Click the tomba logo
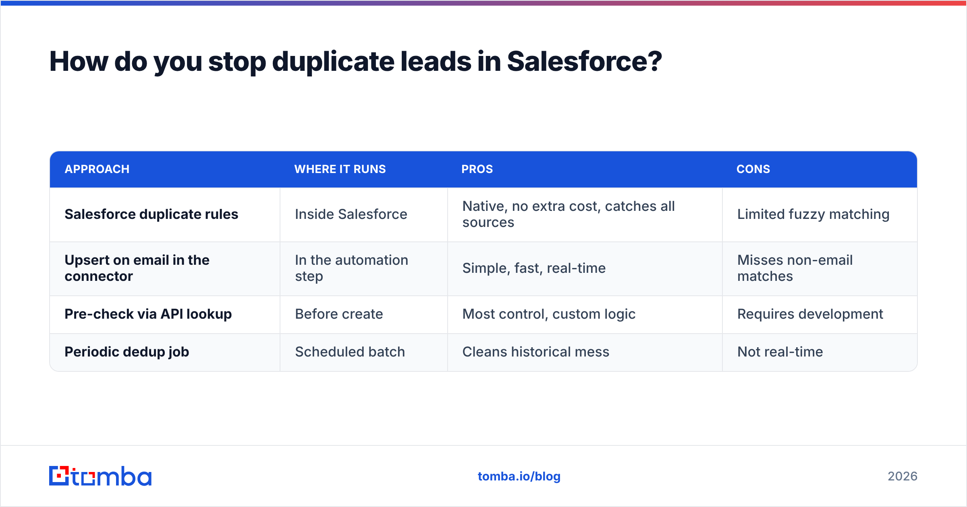 pyautogui.click(x=100, y=476)
